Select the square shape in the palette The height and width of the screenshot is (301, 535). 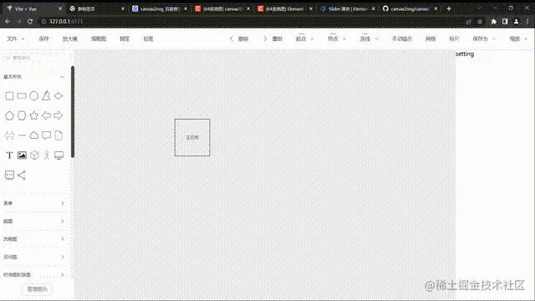(x=9, y=96)
